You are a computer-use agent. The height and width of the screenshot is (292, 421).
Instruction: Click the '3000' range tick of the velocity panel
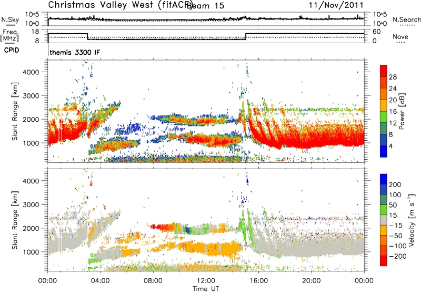click(31, 205)
